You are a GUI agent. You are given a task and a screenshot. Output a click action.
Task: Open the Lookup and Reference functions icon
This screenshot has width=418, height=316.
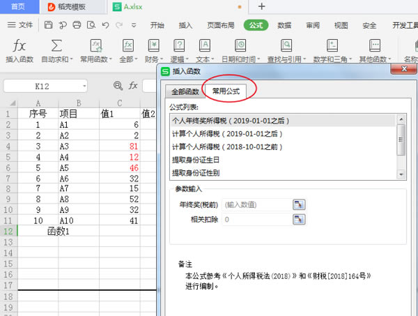point(283,45)
